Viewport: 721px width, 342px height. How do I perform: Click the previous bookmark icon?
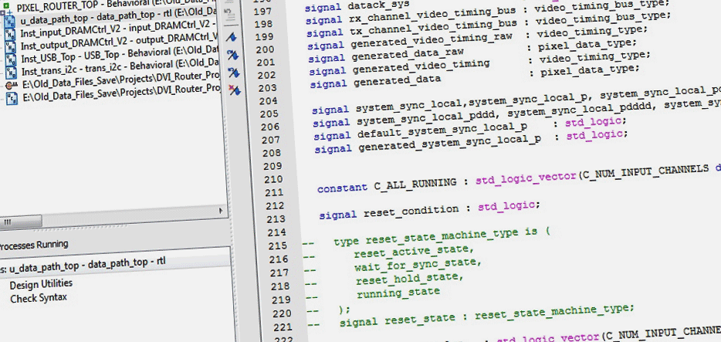pos(233,73)
